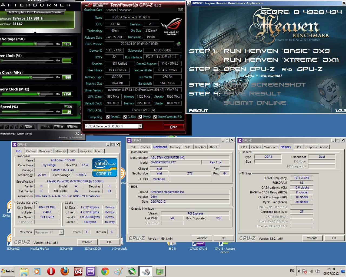Switch to the Validation tab in GPU-Z
Viewport: 346px width, 277px height.
(x=125, y=10)
